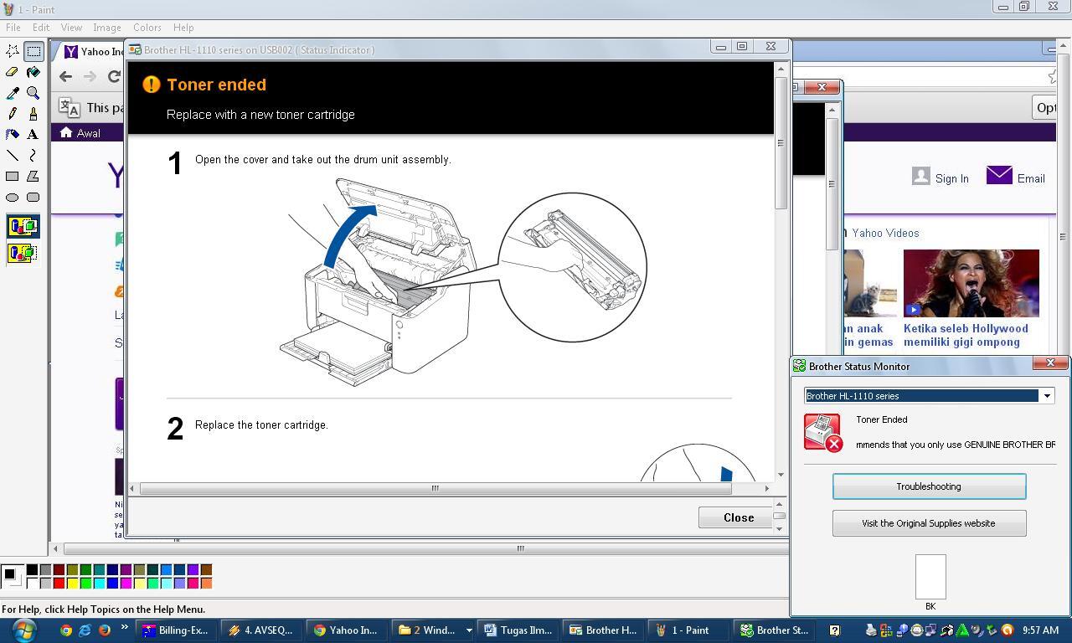Image resolution: width=1072 pixels, height=643 pixels.
Task: Pick the magenta swatch in the palette
Action: [126, 583]
